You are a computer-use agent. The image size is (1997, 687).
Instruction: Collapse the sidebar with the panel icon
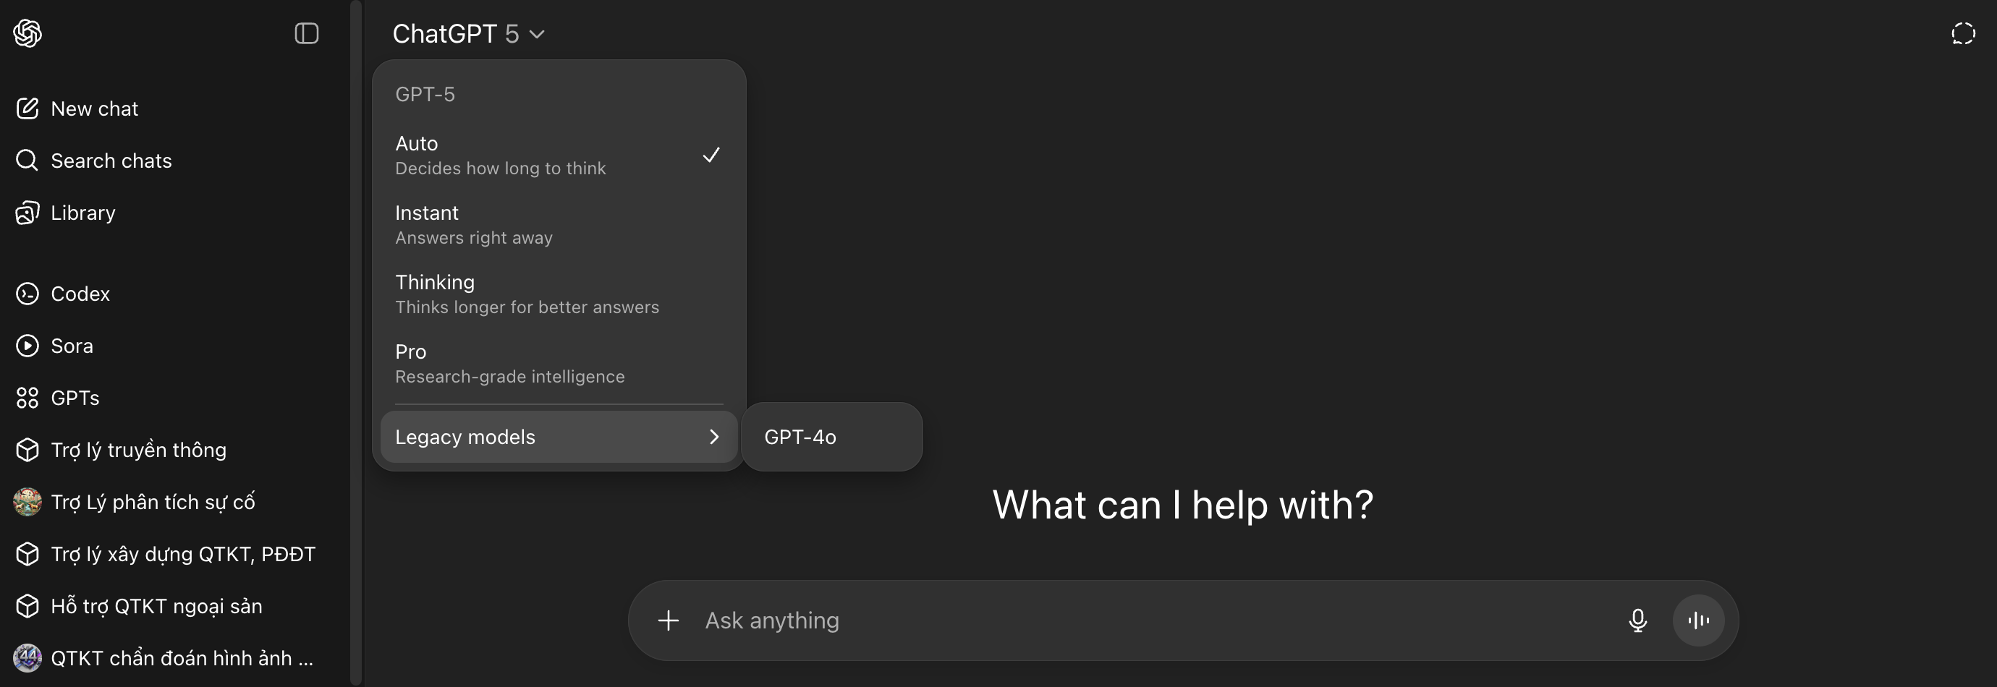point(306,33)
